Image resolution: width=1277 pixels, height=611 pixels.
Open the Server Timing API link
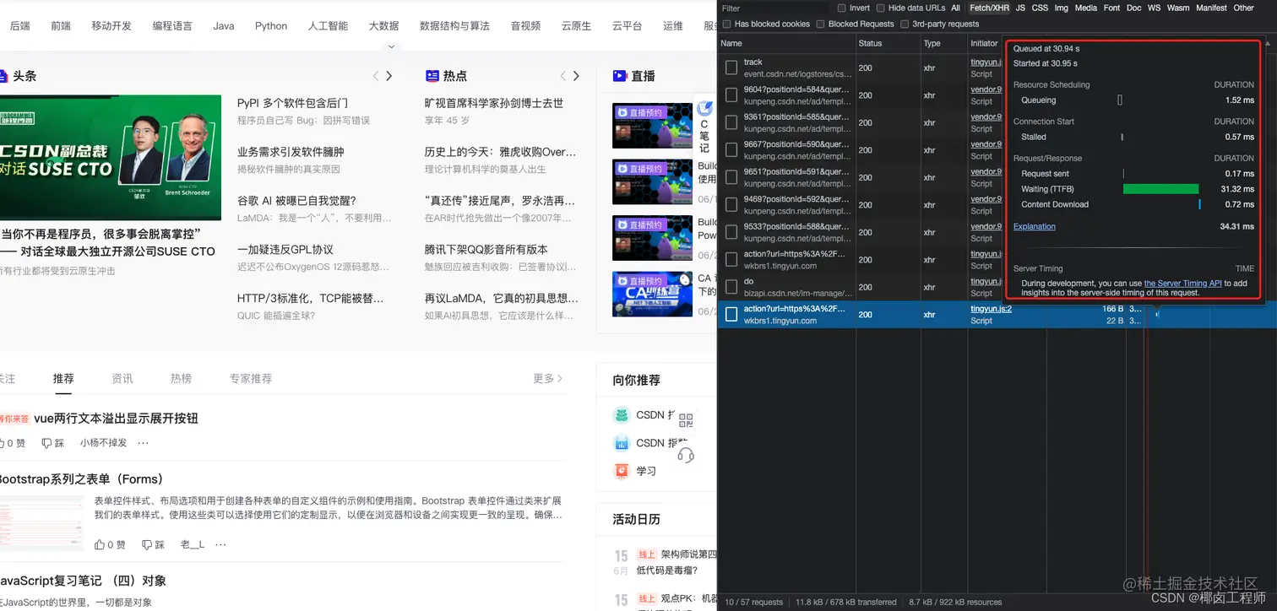[x=1182, y=284]
